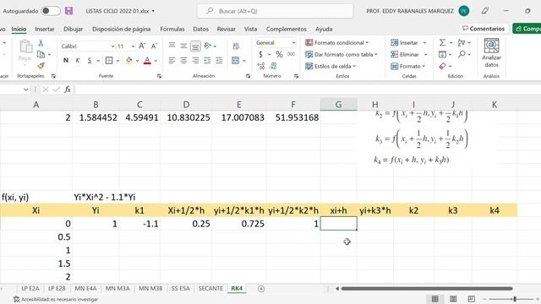Open the Datos ribbon tab

coord(200,30)
